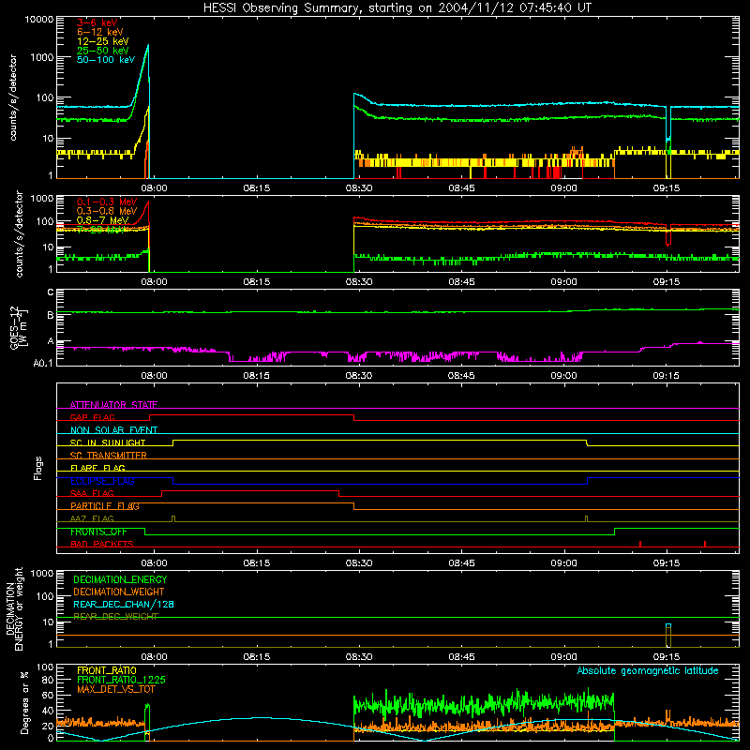Viewport: 750px width, 750px height.
Task: Click the FLARE_FLAG label
Action: pyautogui.click(x=97, y=468)
